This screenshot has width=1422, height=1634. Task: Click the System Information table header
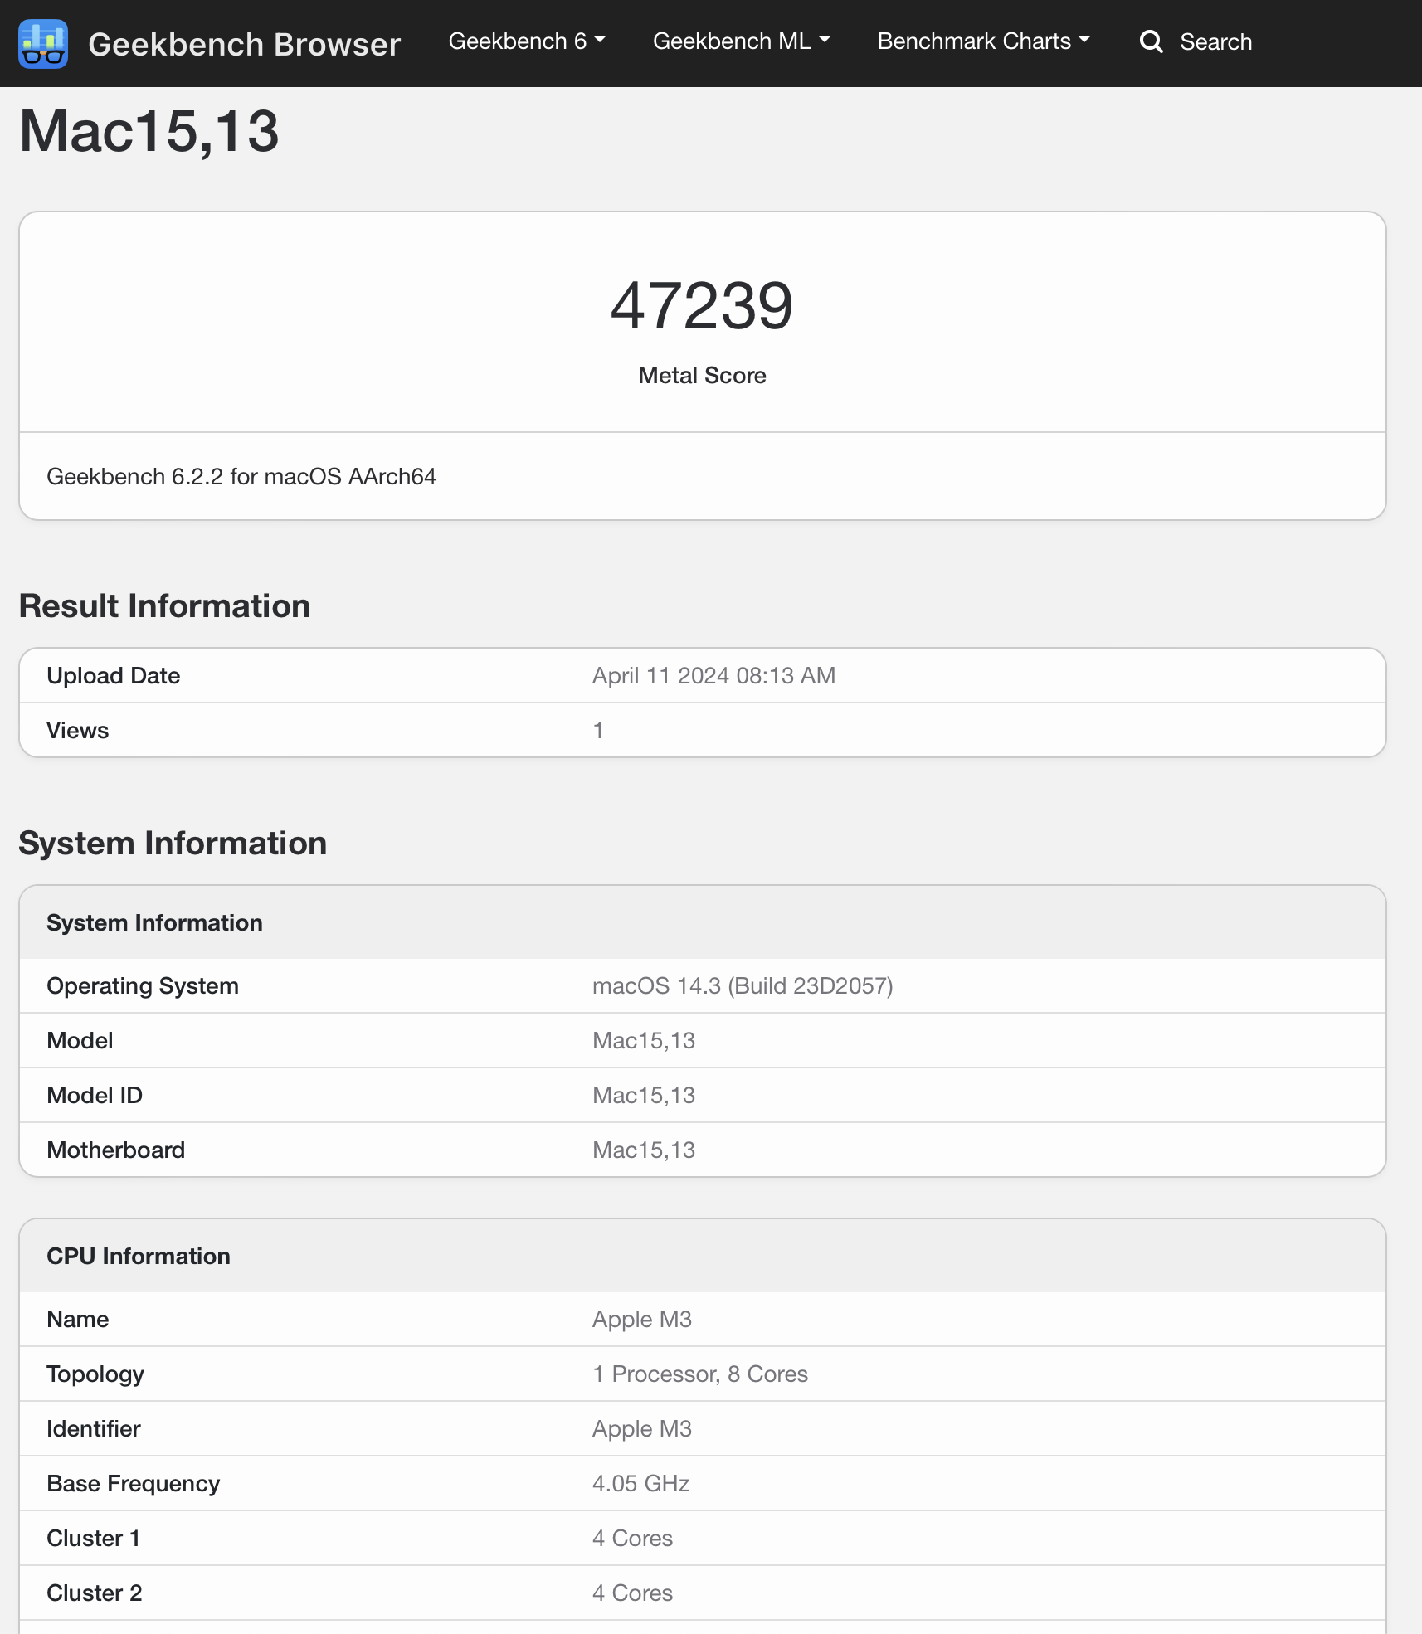point(154,923)
